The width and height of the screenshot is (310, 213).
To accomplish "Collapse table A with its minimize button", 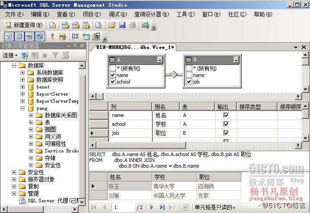I will coord(160,60).
